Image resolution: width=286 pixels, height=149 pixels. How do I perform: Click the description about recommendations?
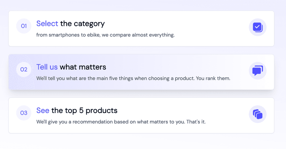121,122
